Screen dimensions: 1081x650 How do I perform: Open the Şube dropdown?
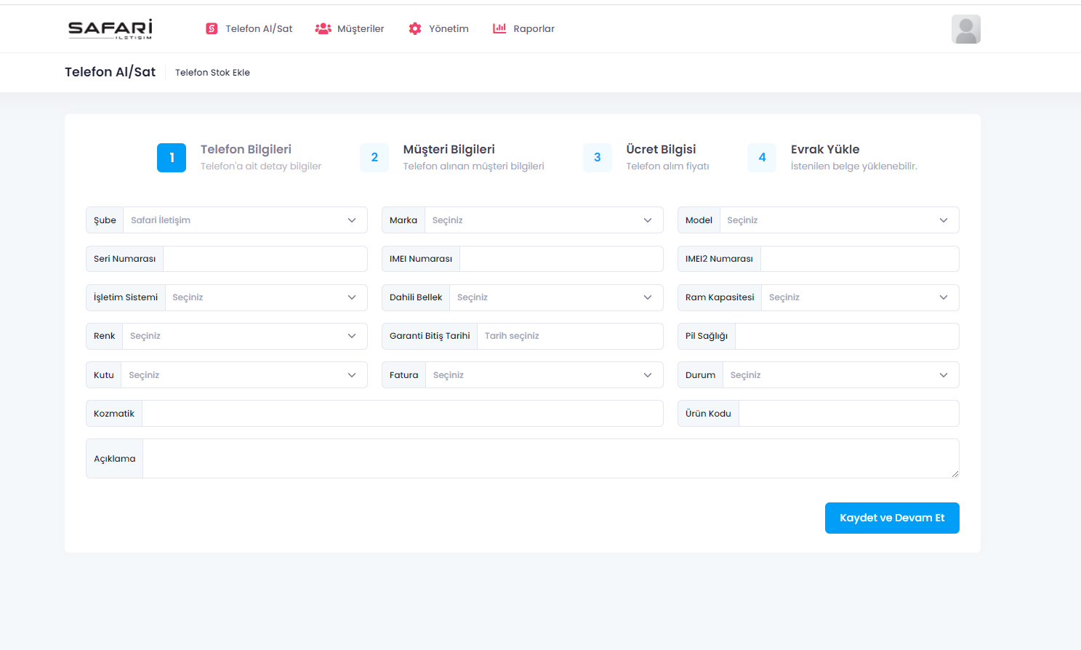(x=245, y=220)
